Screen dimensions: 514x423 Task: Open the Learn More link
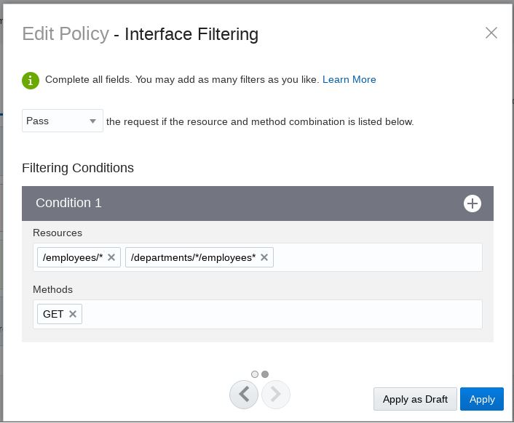(x=349, y=79)
